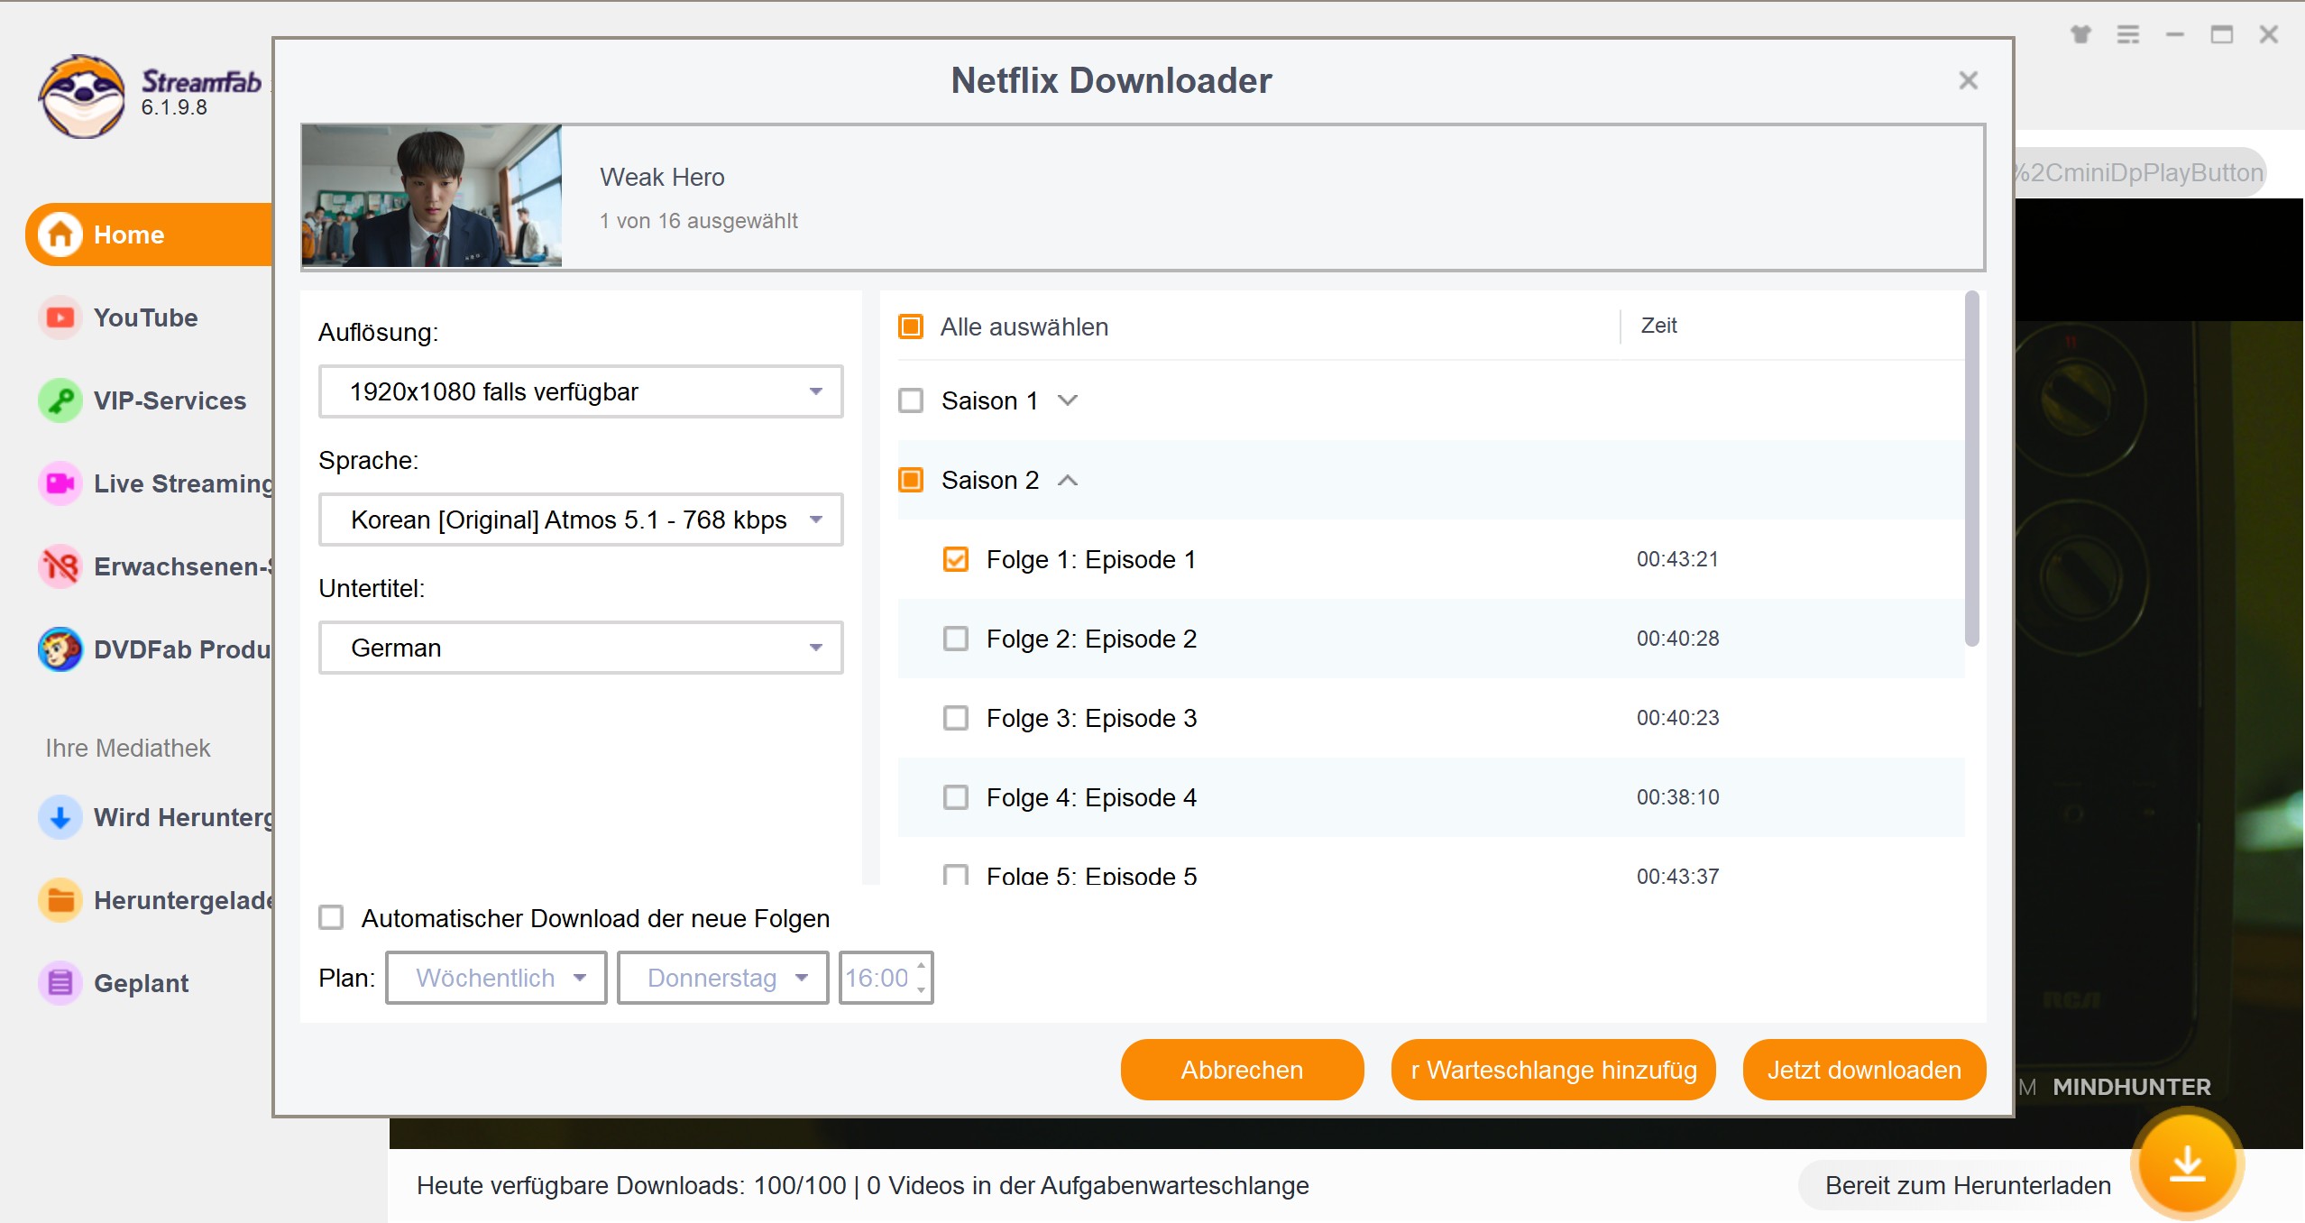Open Live Streaming in the sidebar

tap(183, 483)
